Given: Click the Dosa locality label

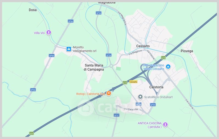Looking at the screenshot, I should pos(33,10).
